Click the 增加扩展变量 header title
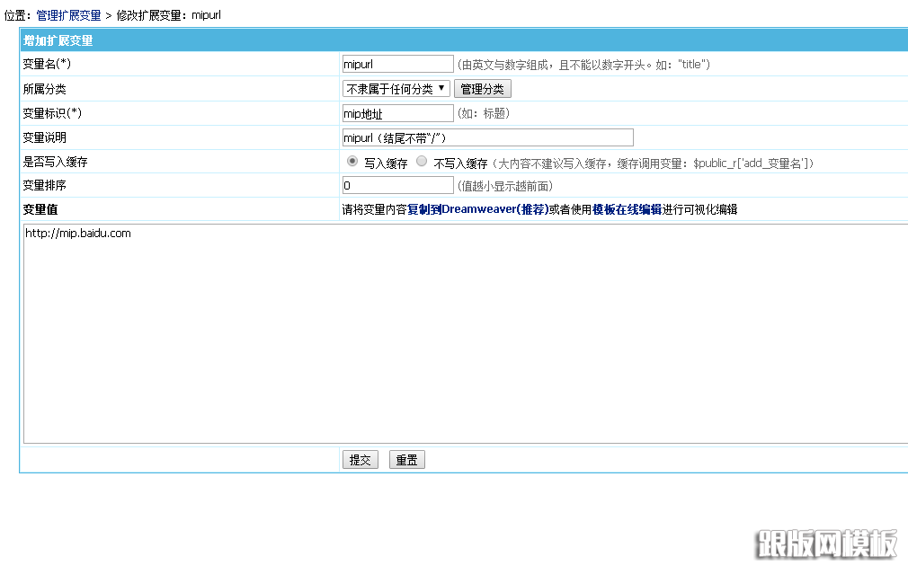908x565 pixels. coord(58,40)
